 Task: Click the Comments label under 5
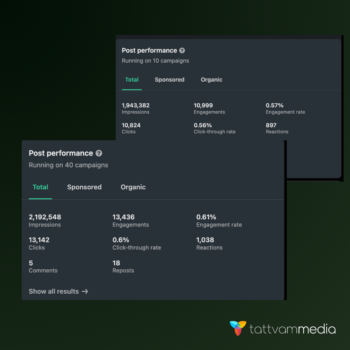point(43,270)
